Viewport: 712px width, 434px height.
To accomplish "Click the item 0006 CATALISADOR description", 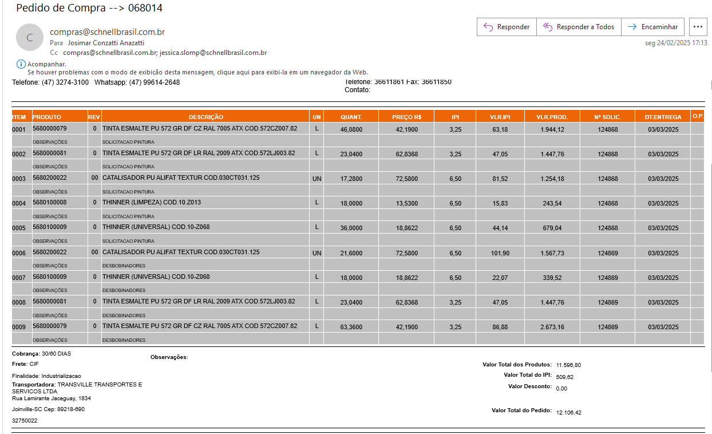I will click(x=181, y=252).
